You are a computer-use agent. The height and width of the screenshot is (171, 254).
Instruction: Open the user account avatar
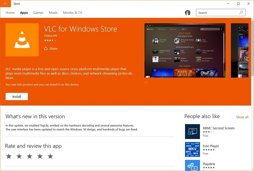tap(188, 13)
